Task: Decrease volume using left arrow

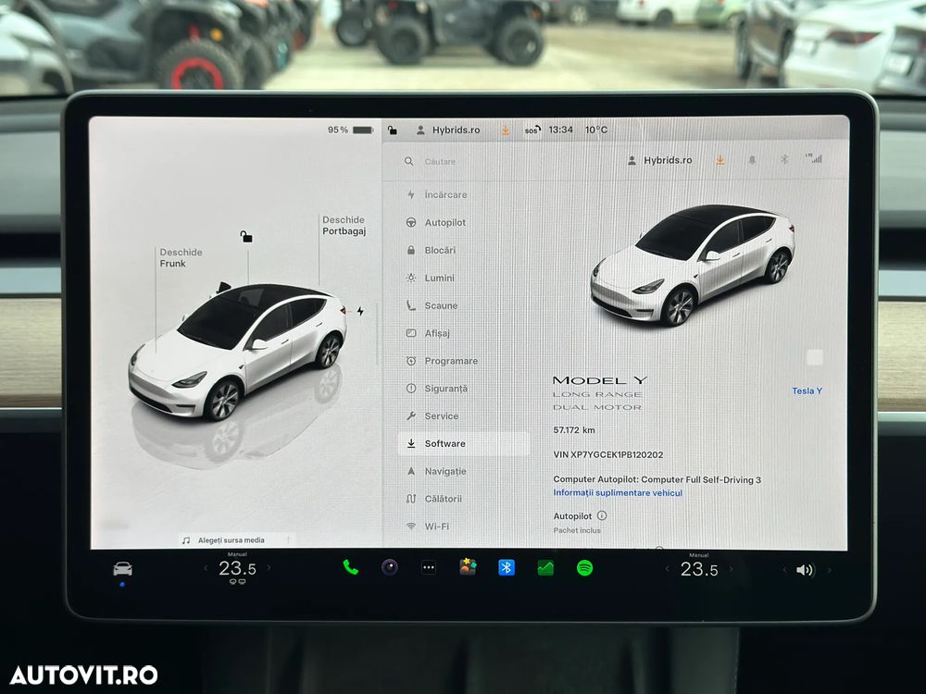Action: [784, 570]
